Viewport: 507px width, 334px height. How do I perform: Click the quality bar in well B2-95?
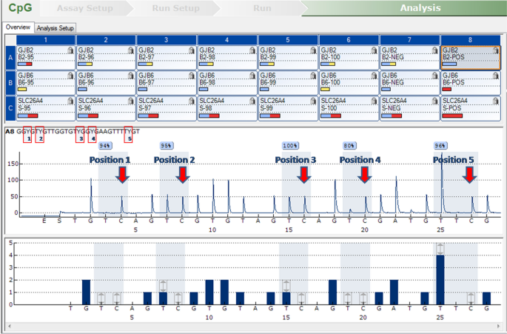point(25,64)
